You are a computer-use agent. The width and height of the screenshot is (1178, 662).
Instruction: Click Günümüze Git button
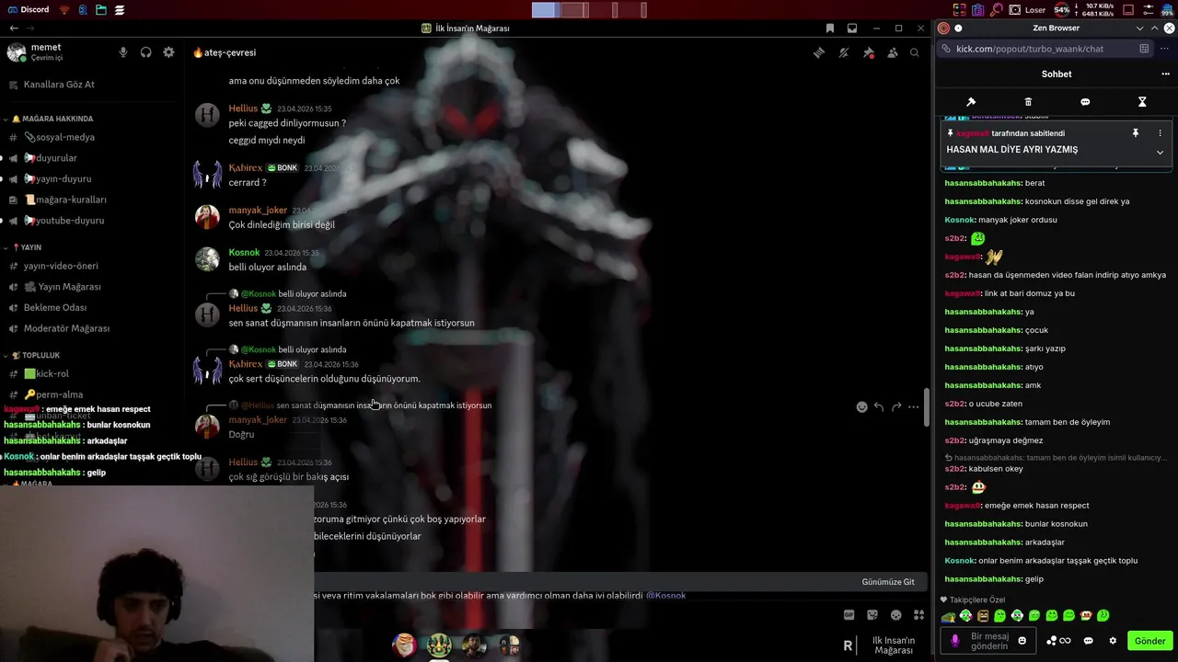point(888,582)
